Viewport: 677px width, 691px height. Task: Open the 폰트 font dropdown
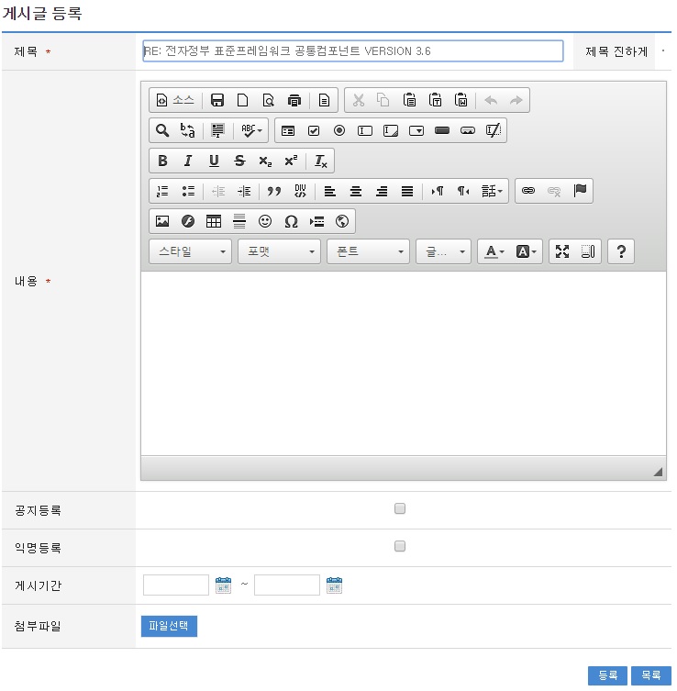[x=368, y=251]
